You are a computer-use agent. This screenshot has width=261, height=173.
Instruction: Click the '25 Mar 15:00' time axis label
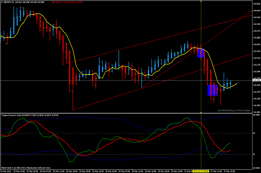pyautogui.click(x=72, y=171)
